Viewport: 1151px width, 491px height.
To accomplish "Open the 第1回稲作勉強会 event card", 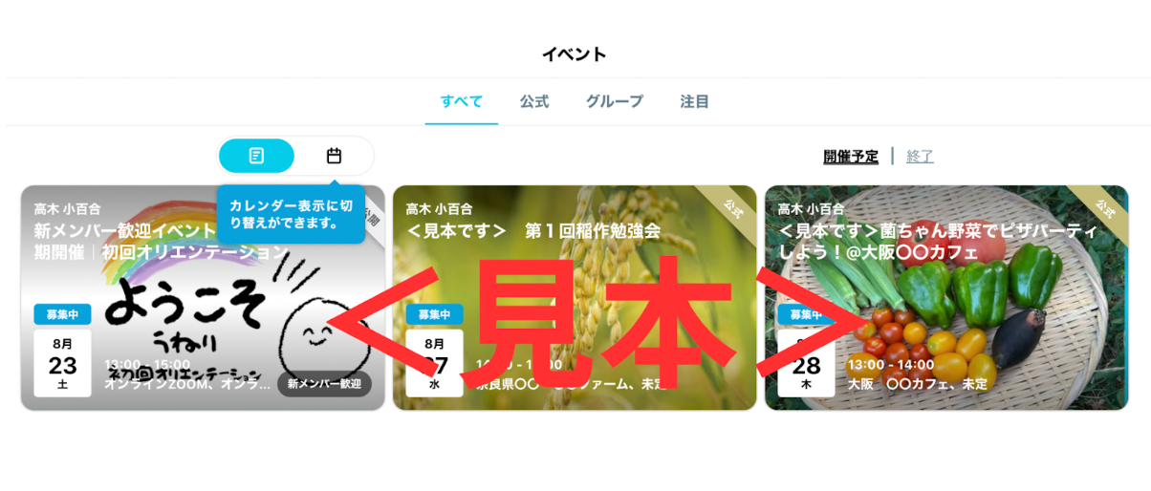I will [575, 298].
